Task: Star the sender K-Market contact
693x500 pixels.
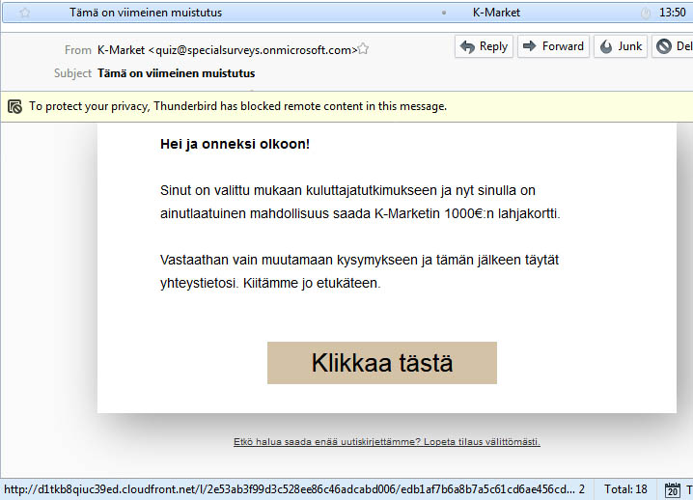Action: [x=363, y=48]
